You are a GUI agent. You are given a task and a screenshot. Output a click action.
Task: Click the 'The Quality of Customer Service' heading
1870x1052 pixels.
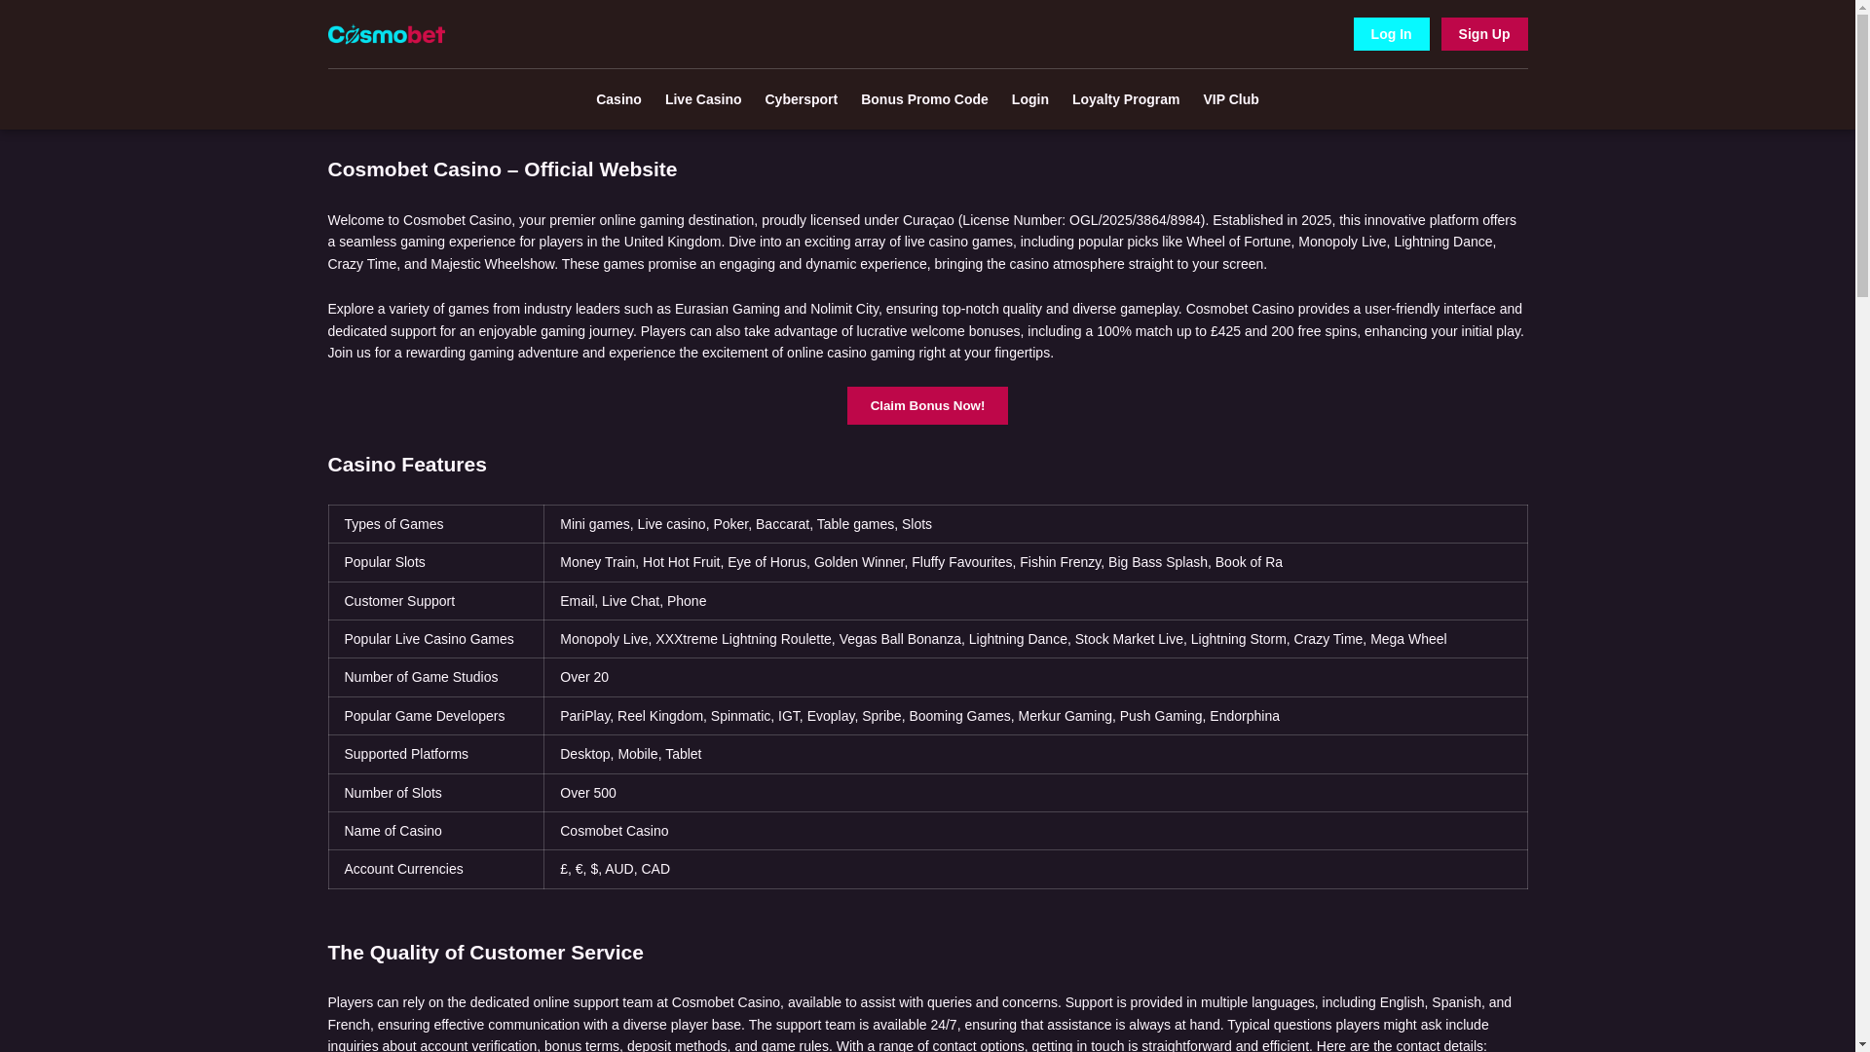(x=485, y=953)
